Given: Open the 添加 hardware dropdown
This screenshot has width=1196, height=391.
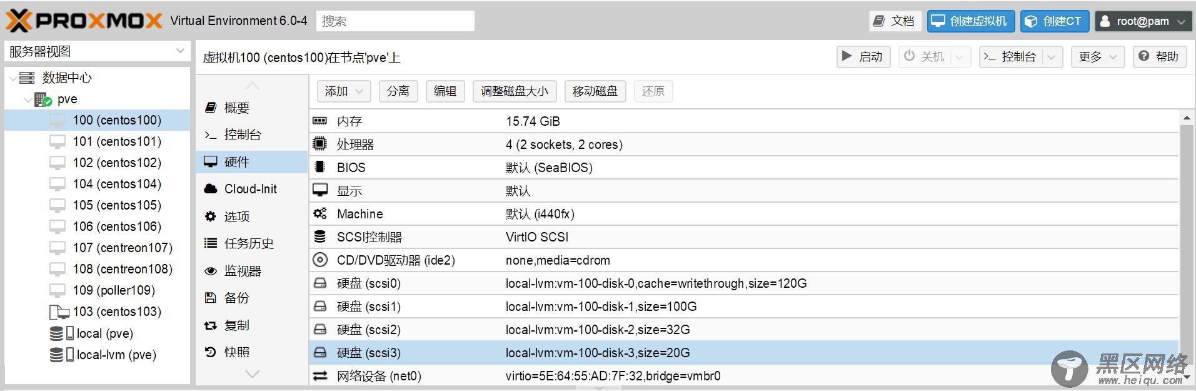Looking at the screenshot, I should 344,91.
